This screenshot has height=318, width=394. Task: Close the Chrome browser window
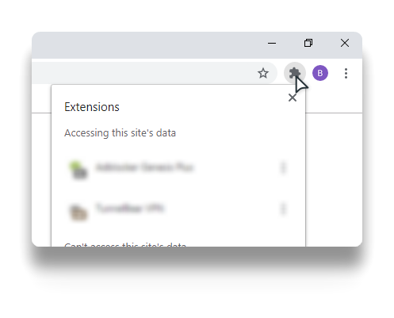(345, 43)
